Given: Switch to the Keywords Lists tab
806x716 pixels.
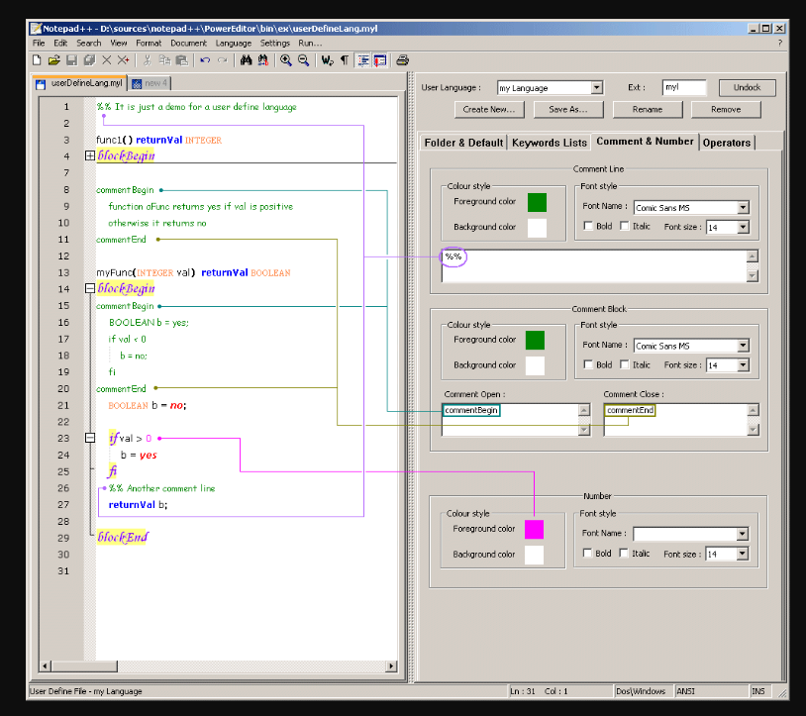Looking at the screenshot, I should pyautogui.click(x=549, y=142).
